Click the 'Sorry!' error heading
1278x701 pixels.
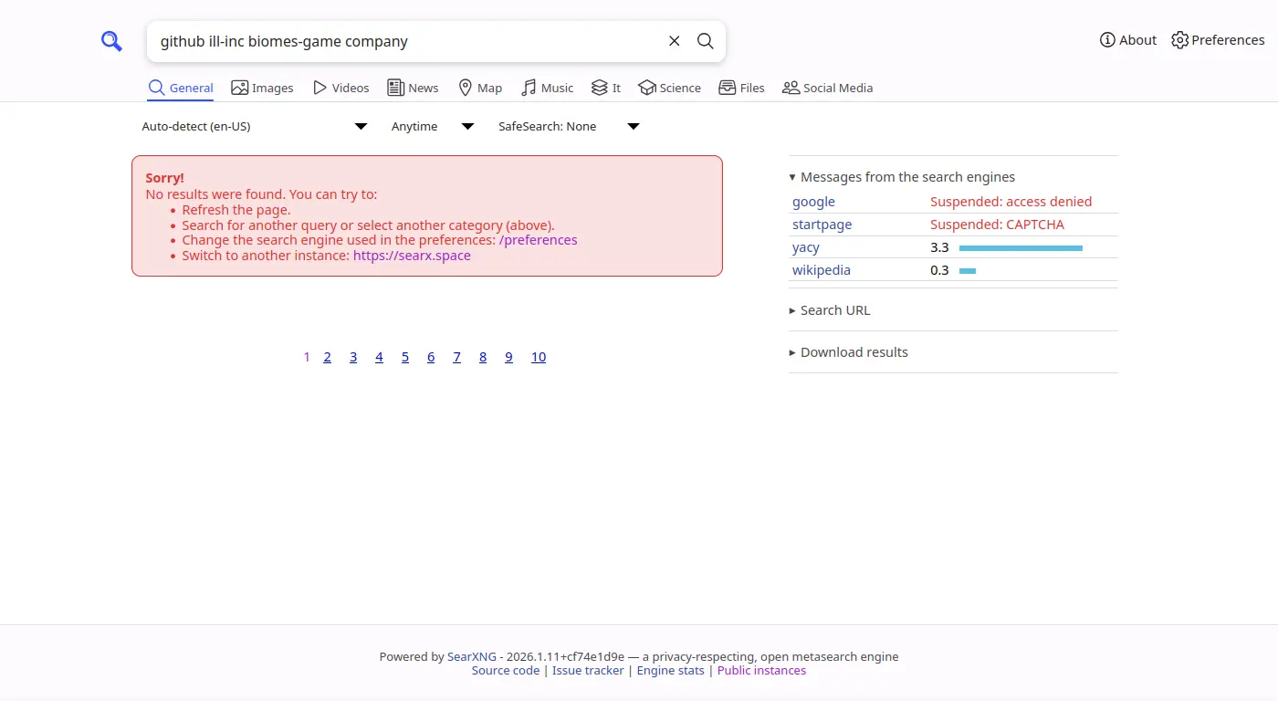pos(164,178)
